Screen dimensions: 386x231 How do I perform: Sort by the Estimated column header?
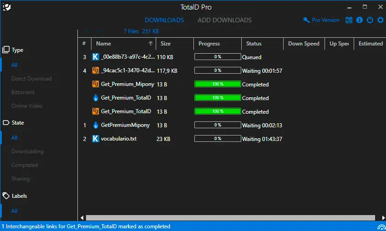point(370,44)
